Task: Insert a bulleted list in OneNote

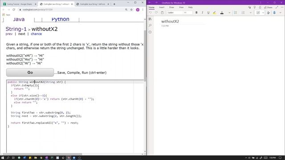Action: click(x=236, y=13)
